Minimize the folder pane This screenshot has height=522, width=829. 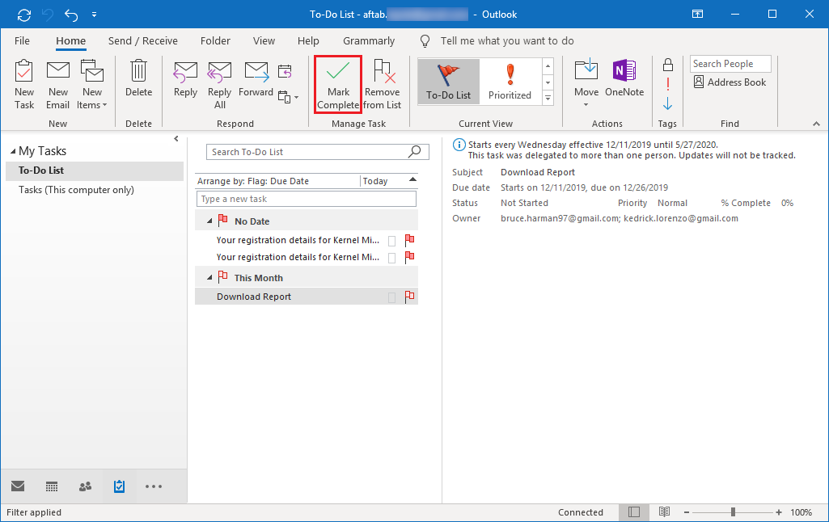176,139
